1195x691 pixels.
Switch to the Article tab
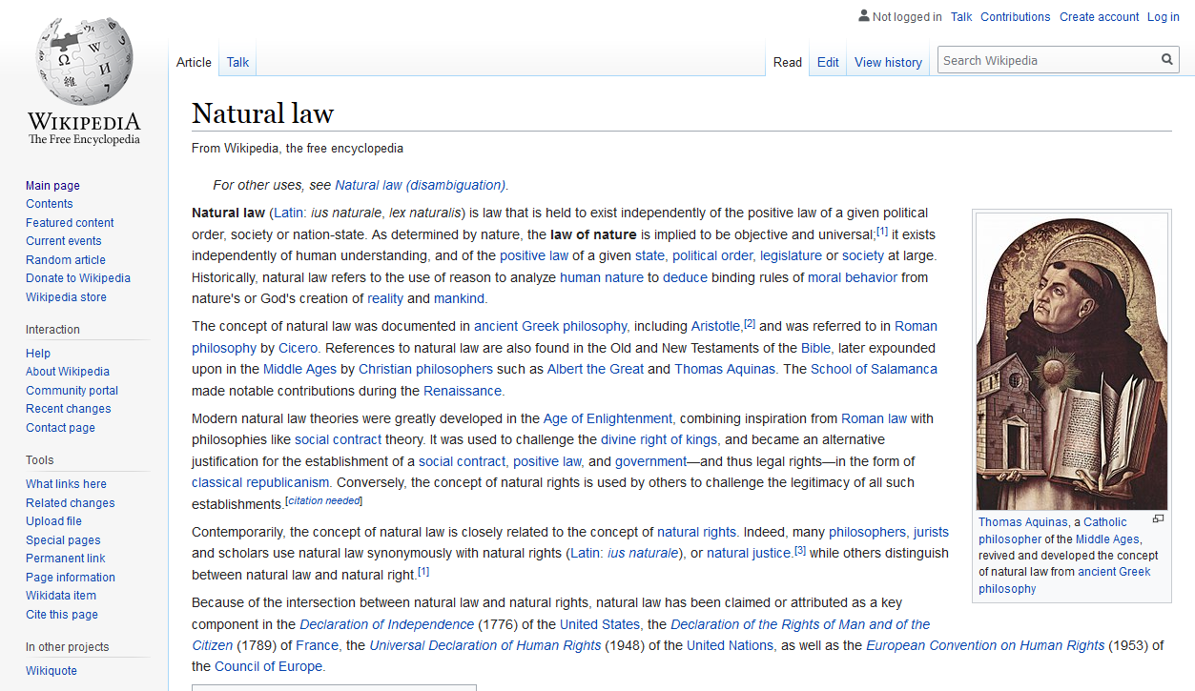(x=194, y=62)
